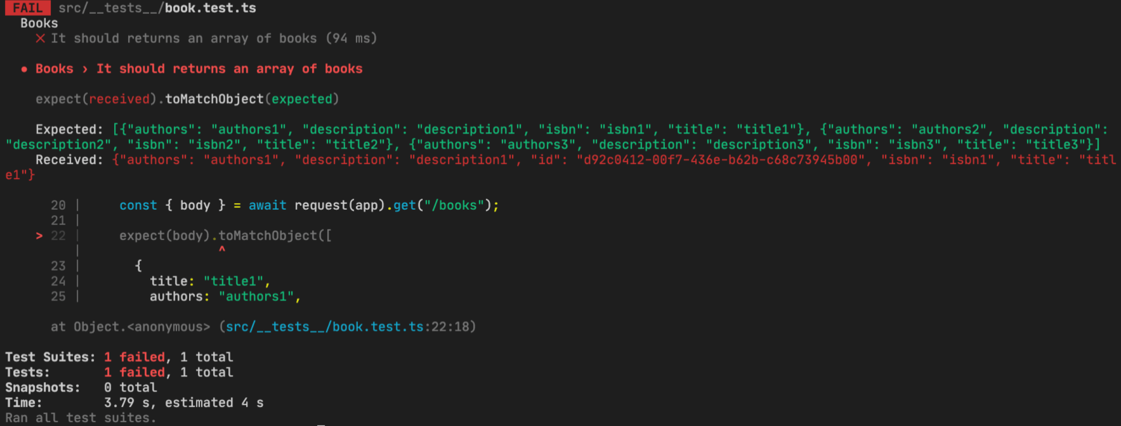Click the chevron between Books and It should
Image resolution: width=1121 pixels, height=426 pixels.
(x=85, y=69)
